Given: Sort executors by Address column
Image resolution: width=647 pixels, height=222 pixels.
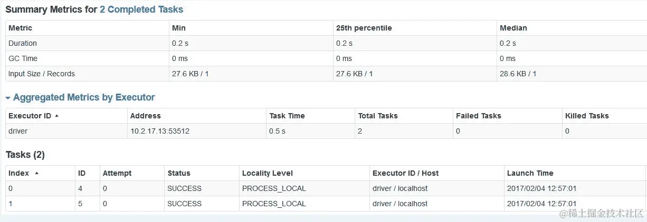Looking at the screenshot, I should tap(146, 116).
